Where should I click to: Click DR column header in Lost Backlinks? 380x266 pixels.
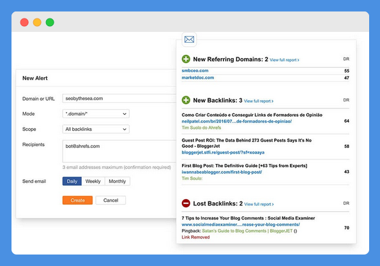(x=346, y=203)
